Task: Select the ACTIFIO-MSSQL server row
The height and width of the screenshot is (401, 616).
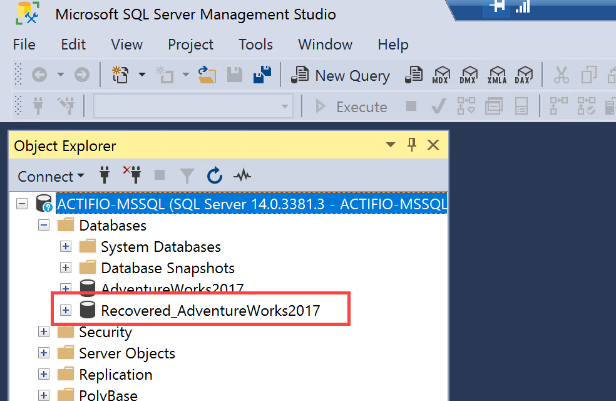Action: (x=252, y=204)
